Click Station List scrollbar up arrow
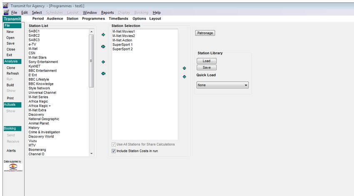354x196 pixels. tap(92, 32)
